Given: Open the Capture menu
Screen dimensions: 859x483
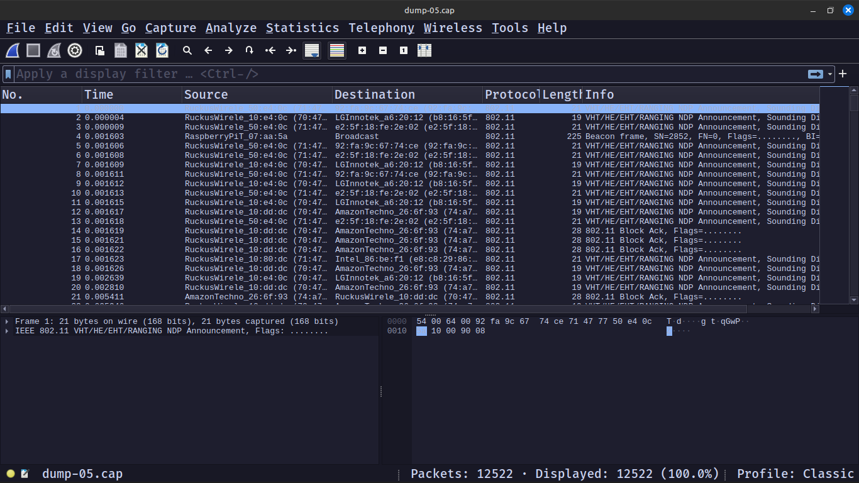Looking at the screenshot, I should pos(171,28).
